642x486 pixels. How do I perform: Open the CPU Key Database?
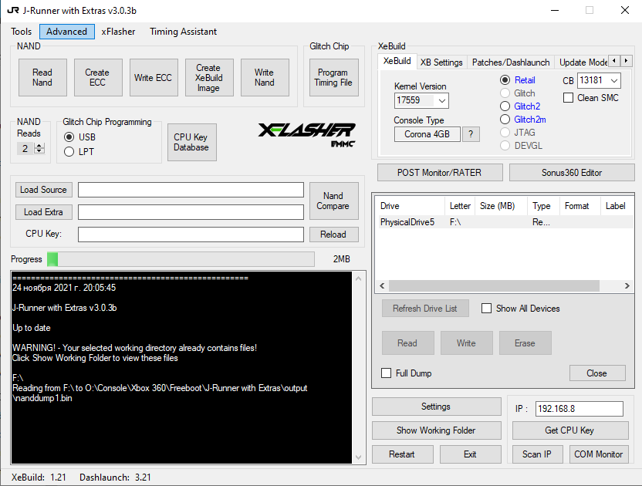point(191,142)
